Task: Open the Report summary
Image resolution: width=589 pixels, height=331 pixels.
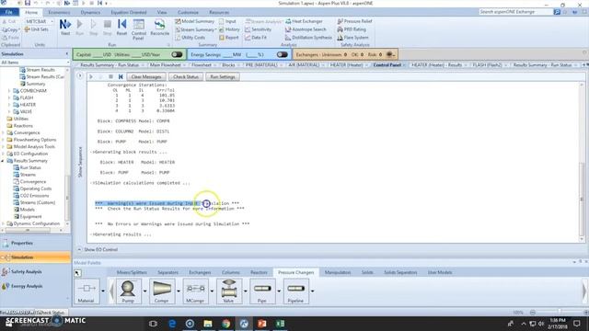Action: click(x=229, y=38)
